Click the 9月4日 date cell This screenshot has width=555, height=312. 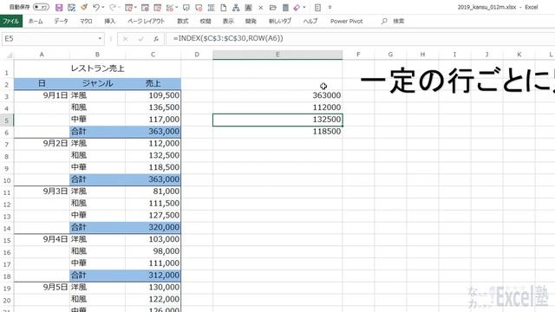click(42, 239)
